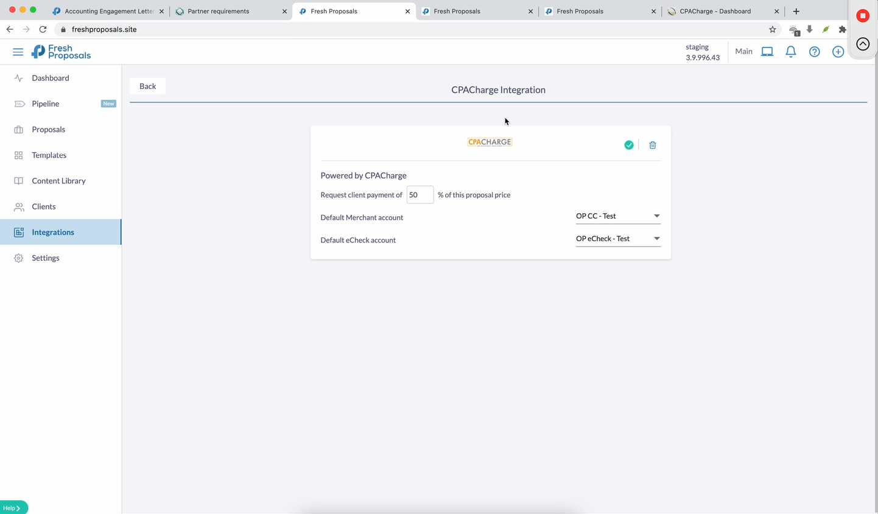Open a new browser tab
The image size is (878, 514).
pos(796,11)
